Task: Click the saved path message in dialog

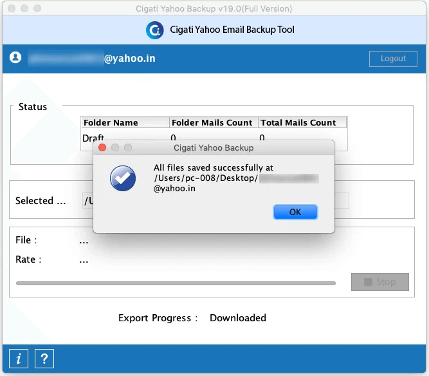Action: [x=236, y=178]
